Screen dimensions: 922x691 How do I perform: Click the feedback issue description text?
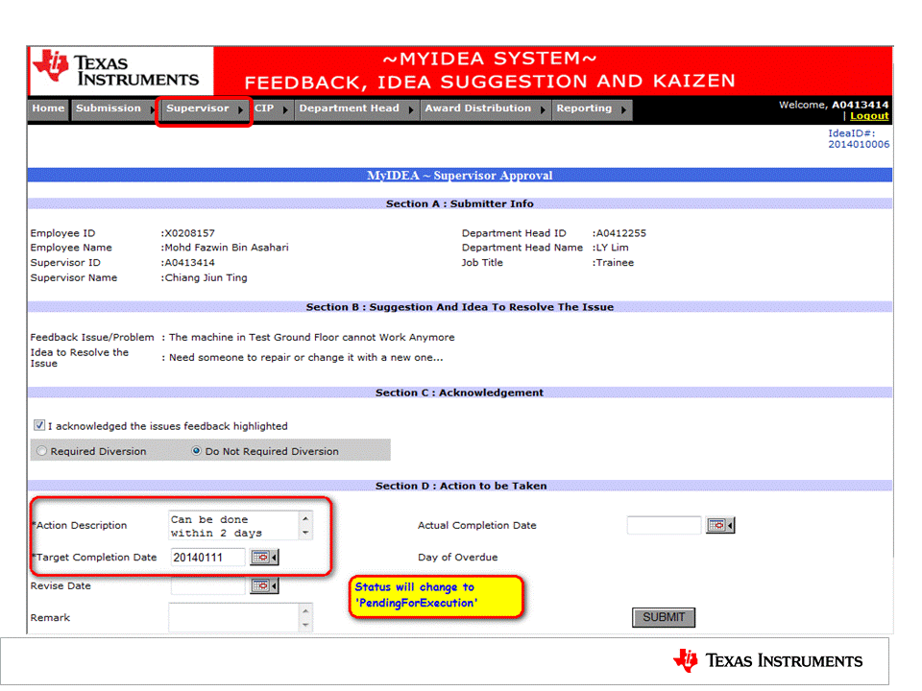click(x=311, y=337)
